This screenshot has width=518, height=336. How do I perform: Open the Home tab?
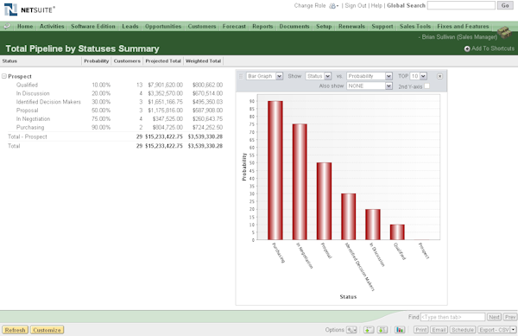point(25,26)
